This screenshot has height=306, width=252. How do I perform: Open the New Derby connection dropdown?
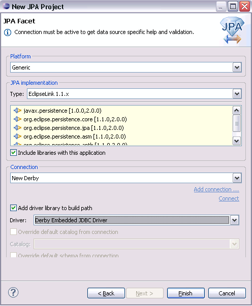237,178
